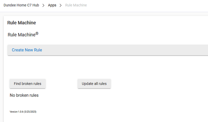
Task: Click blank space between the two buttons
Action: (61, 84)
